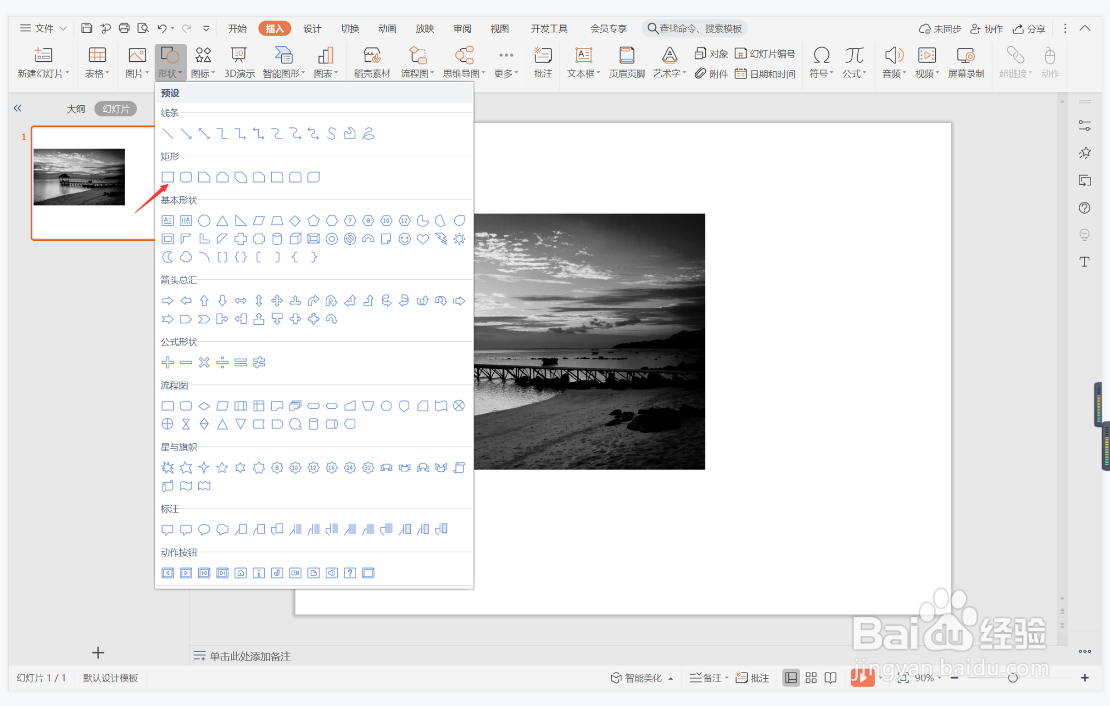Zoom out with the minus button
Image resolution: width=1110 pixels, height=706 pixels.
pos(954,678)
